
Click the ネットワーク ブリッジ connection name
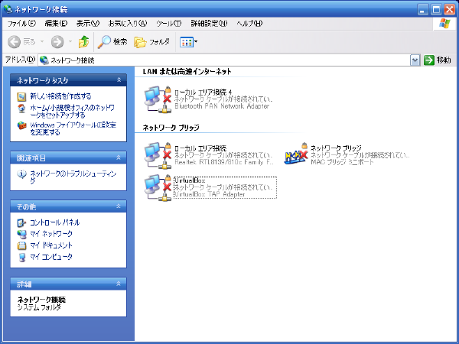(336, 148)
